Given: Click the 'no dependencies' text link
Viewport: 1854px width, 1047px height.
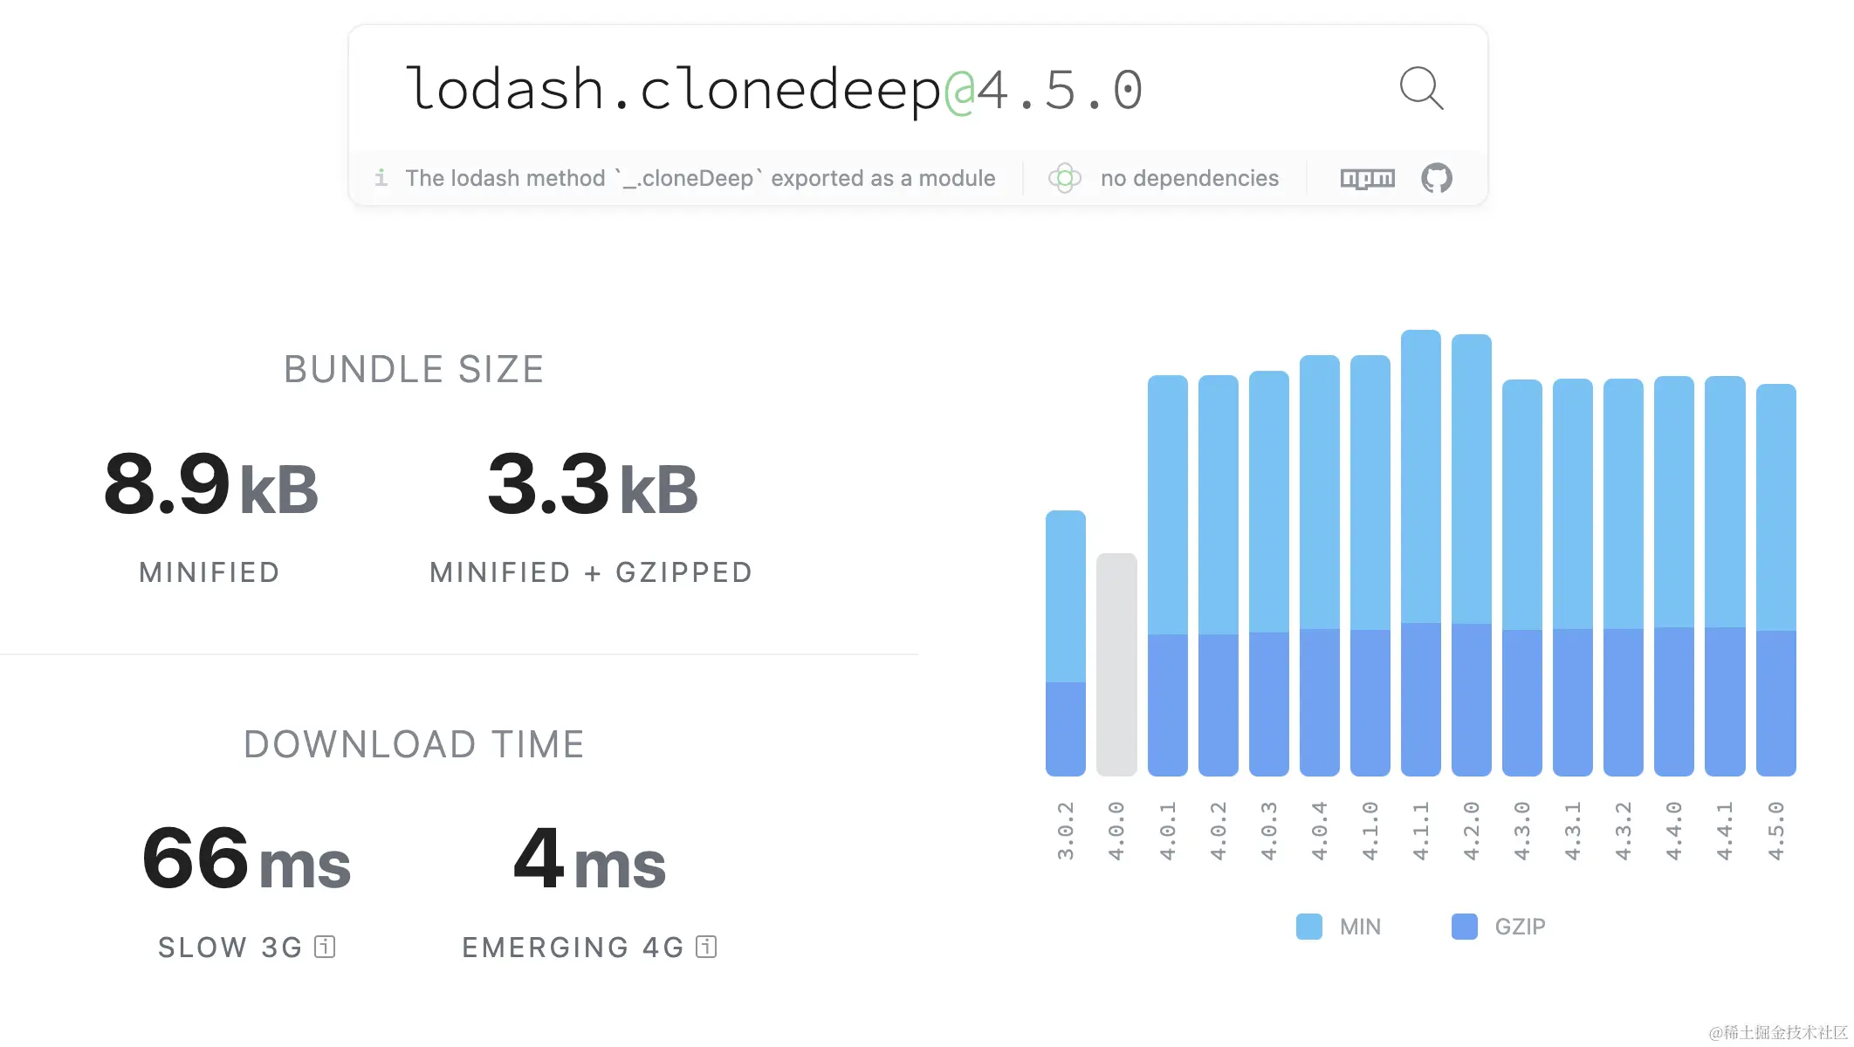Looking at the screenshot, I should 1189,178.
